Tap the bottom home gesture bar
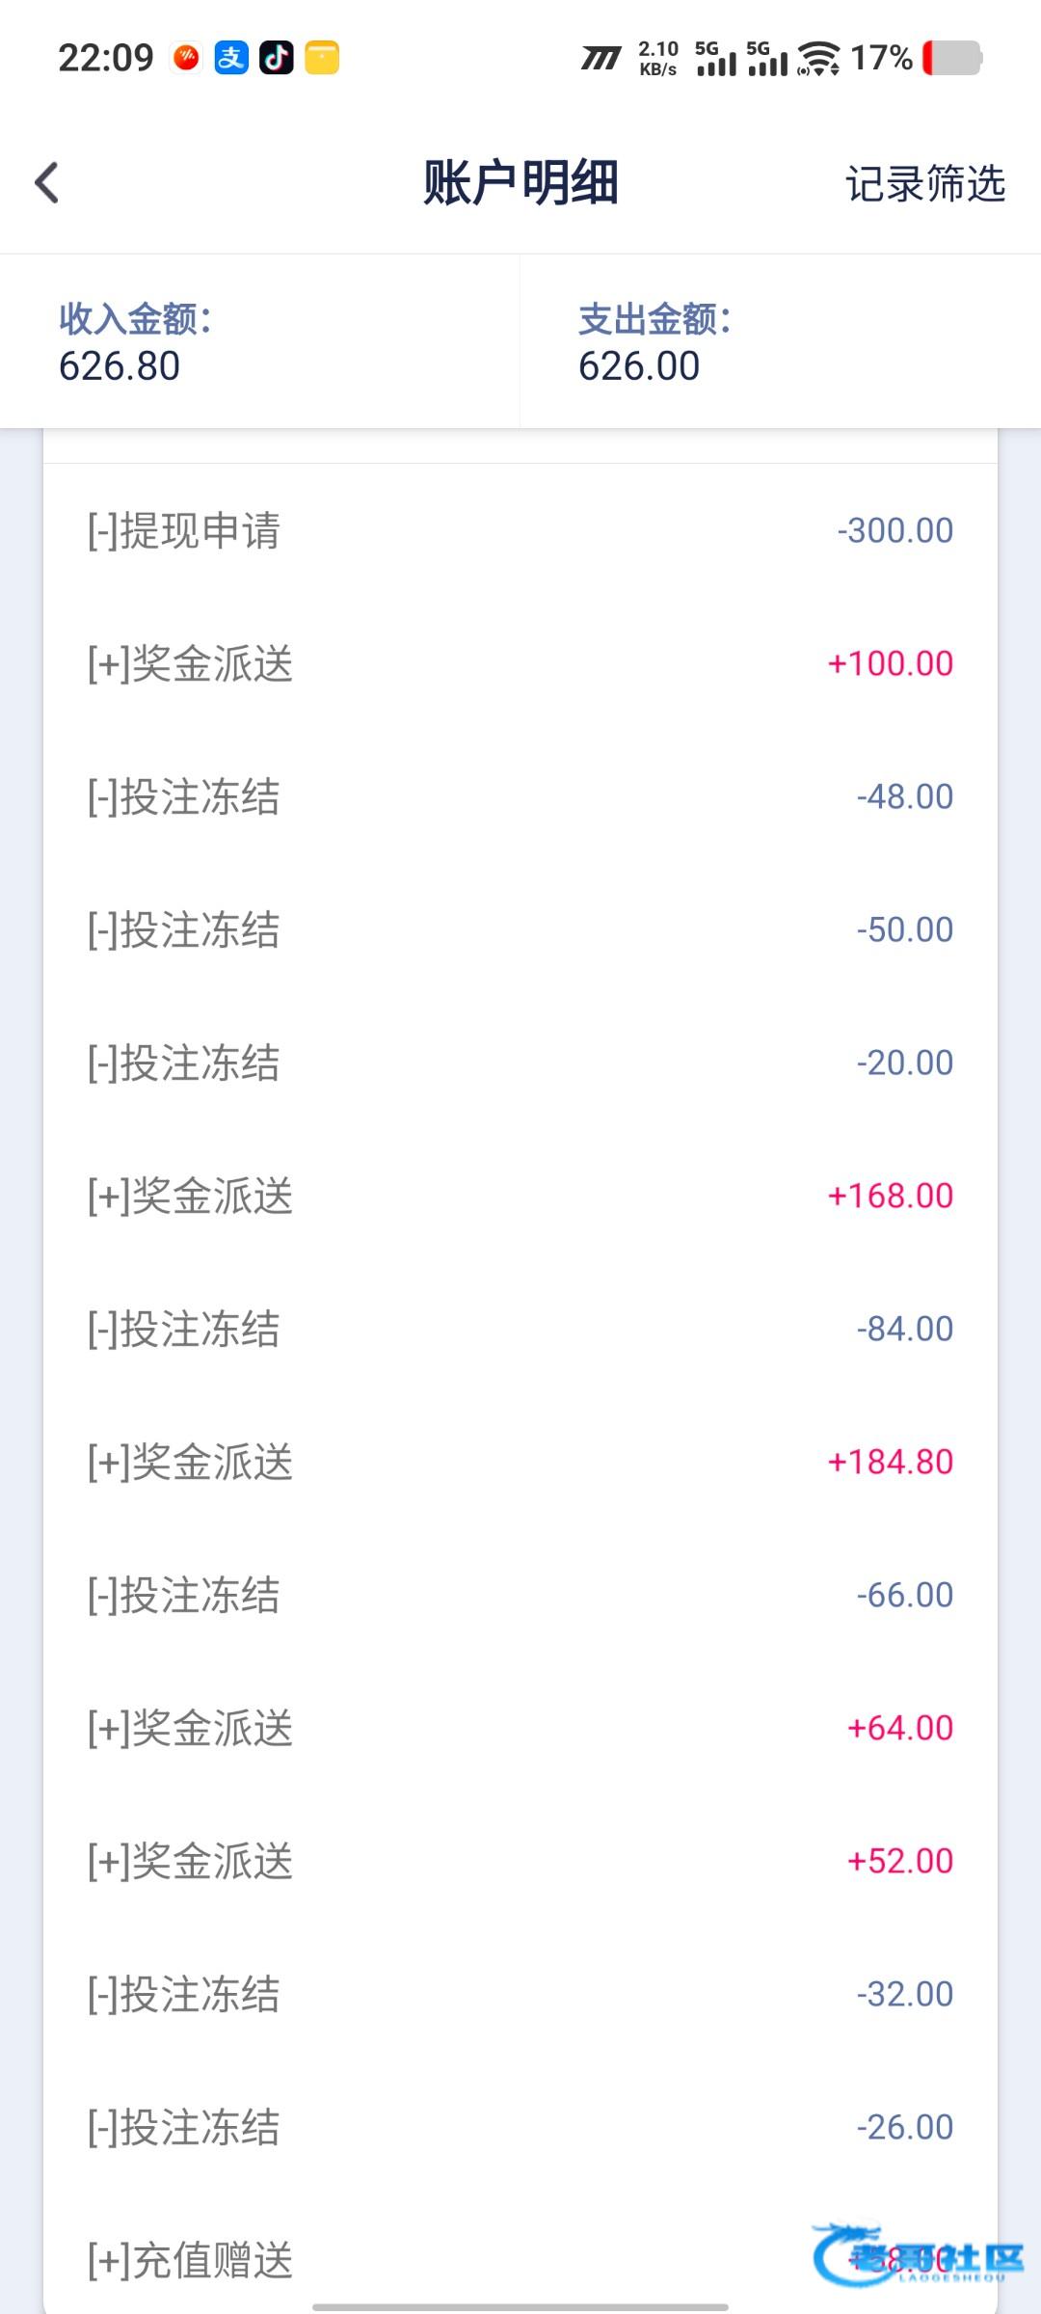Screen dimensions: 1041x2314 (520, 2306)
